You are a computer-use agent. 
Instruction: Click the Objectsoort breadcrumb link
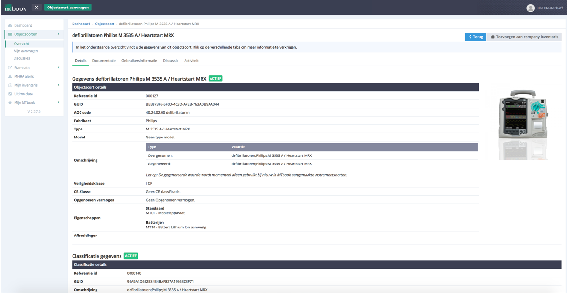coord(105,24)
